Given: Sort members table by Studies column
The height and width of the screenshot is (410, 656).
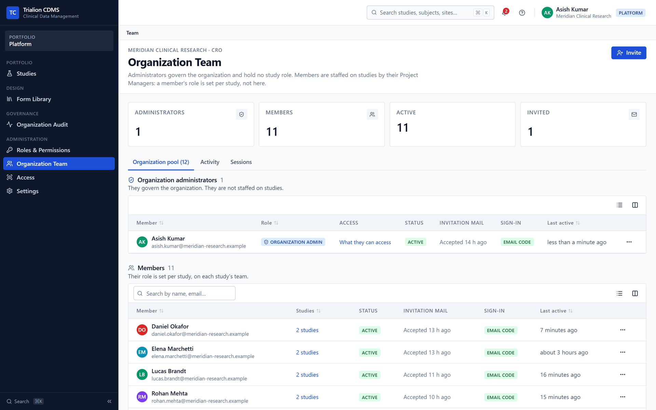Looking at the screenshot, I should pyautogui.click(x=308, y=311).
